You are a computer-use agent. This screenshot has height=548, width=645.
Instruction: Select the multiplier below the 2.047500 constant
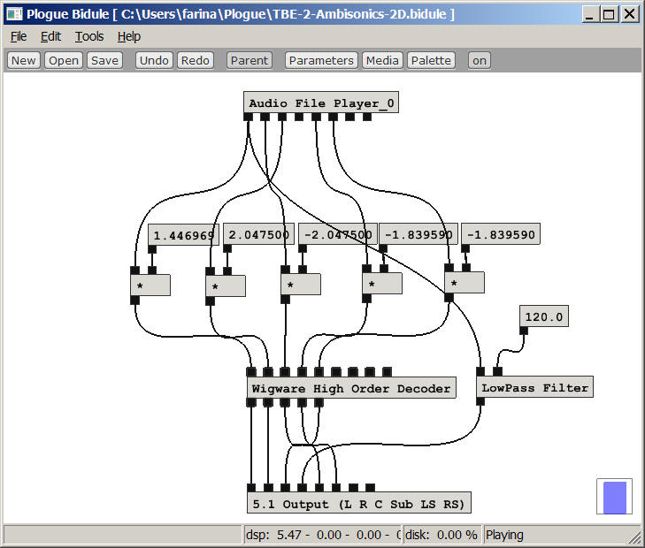point(226,285)
